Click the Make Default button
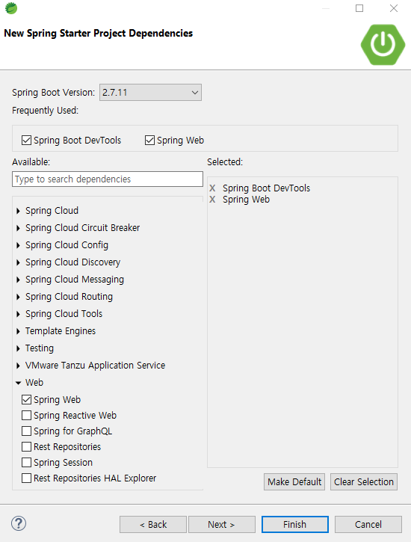This screenshot has height=542, width=411. (x=294, y=482)
